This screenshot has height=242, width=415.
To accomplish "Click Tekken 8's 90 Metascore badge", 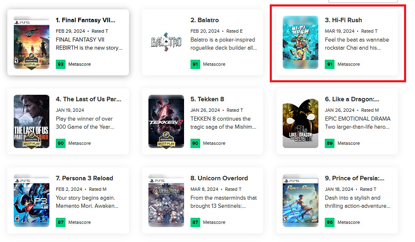I will (195, 143).
